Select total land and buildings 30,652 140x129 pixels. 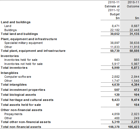pos(115,34)
